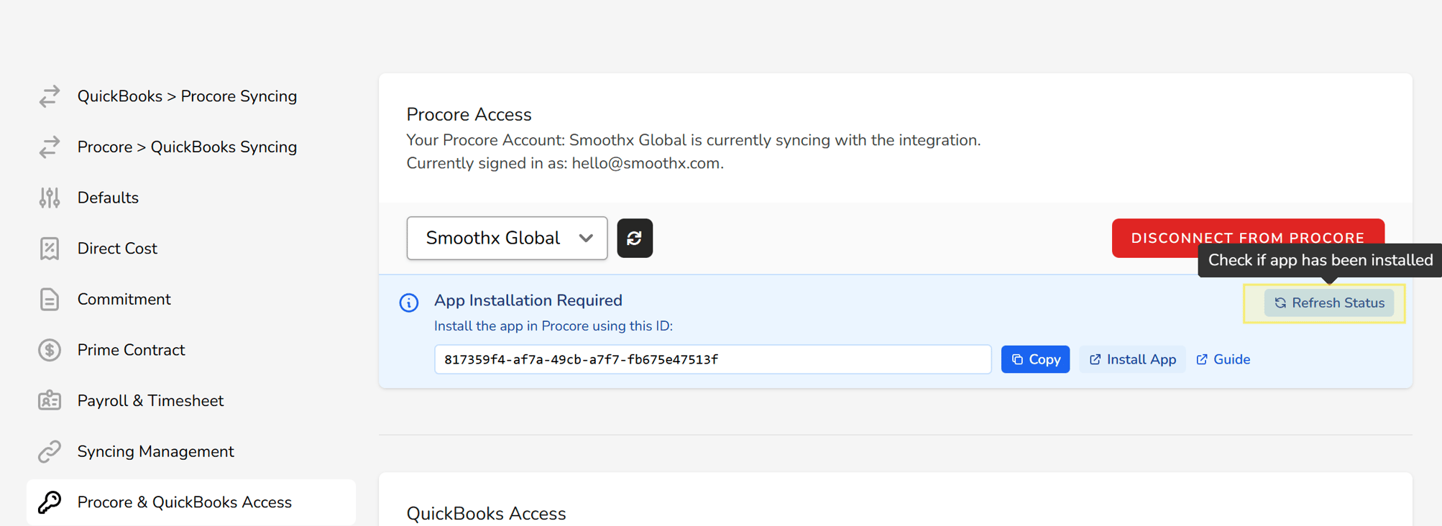Click "Install the app in Procore using this ID:" text

coord(554,326)
